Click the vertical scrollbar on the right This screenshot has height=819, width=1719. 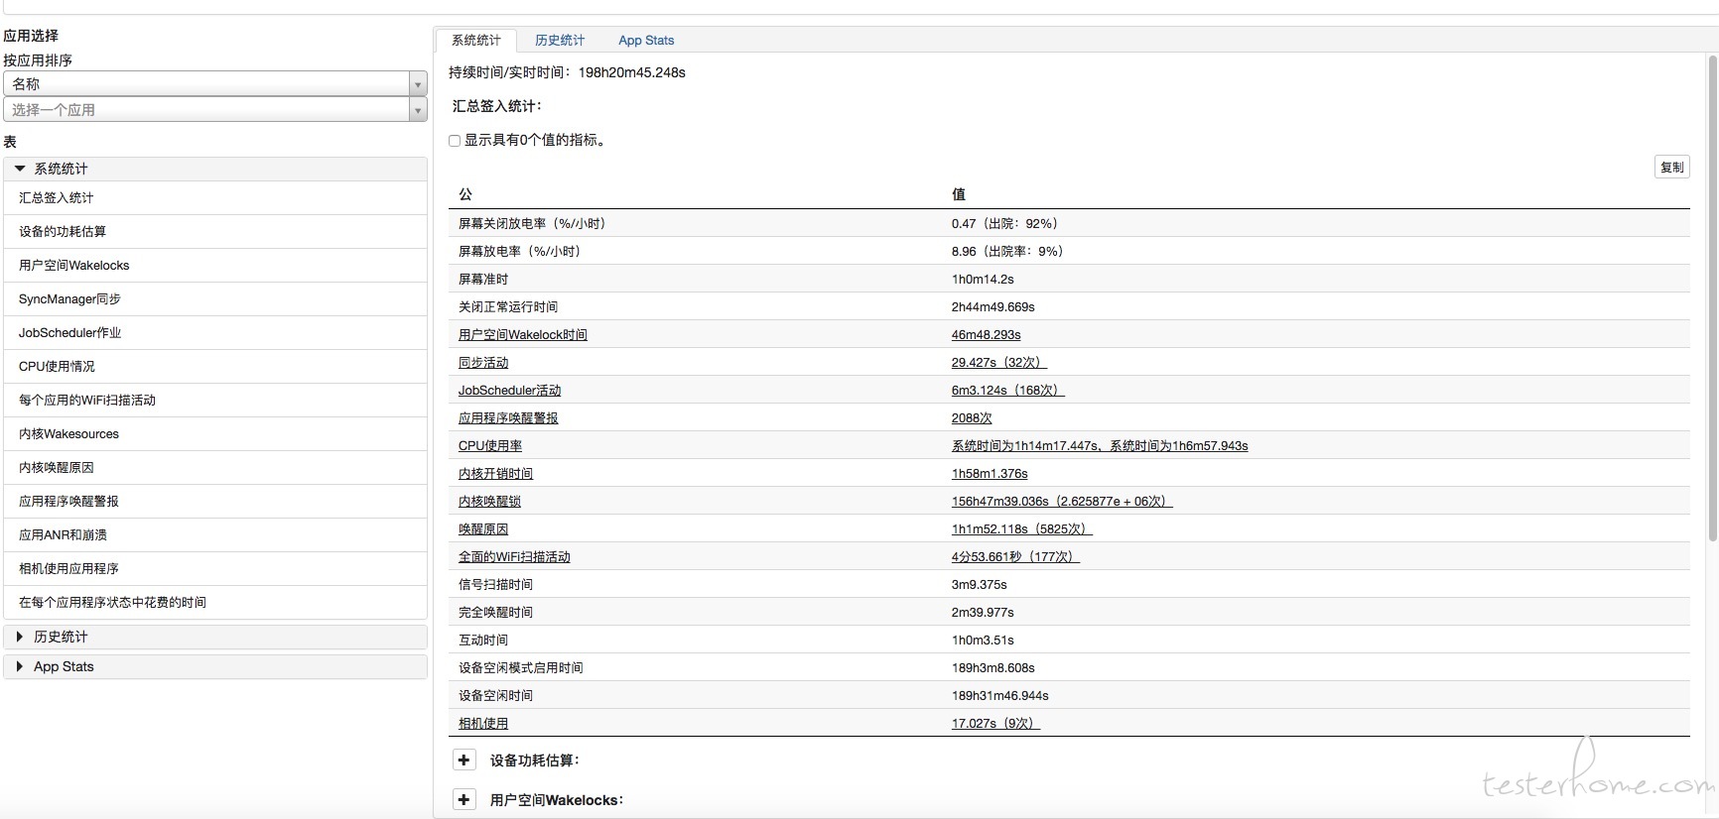pos(1712,297)
